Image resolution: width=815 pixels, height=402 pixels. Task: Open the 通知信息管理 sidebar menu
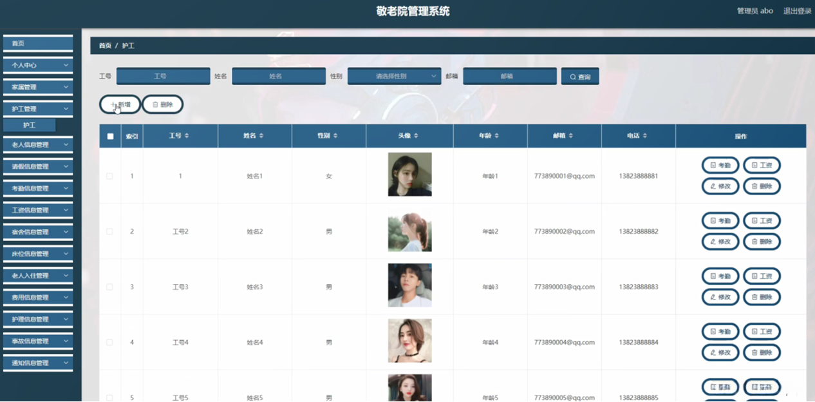(38, 363)
